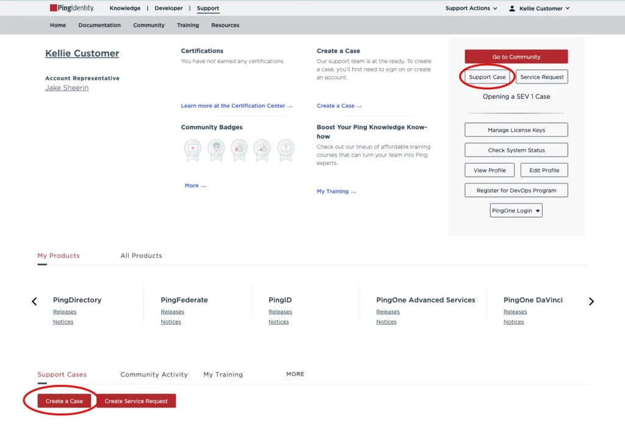This screenshot has height=424, width=625.
Task: Open the Kellie Customer profile name link
Action: pyautogui.click(x=82, y=53)
